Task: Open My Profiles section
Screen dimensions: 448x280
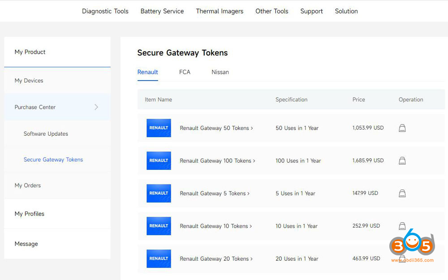Action: [57, 214]
